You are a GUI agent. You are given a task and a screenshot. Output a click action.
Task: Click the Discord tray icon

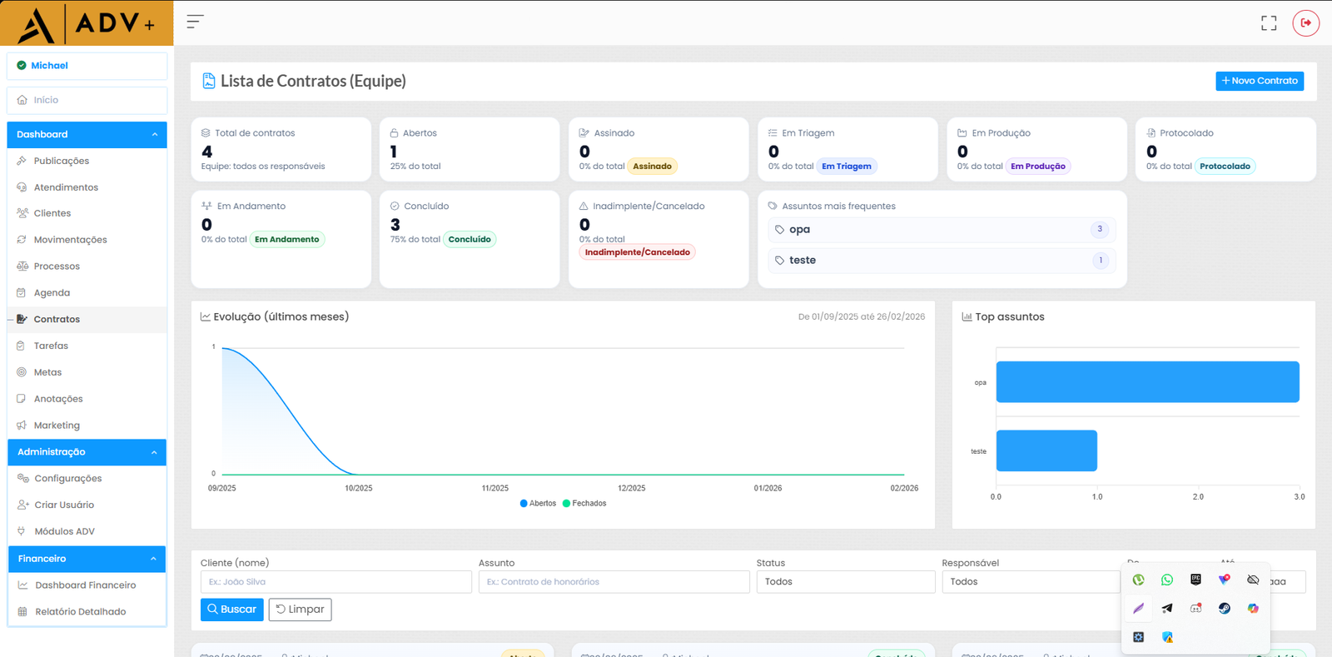[x=1196, y=609]
